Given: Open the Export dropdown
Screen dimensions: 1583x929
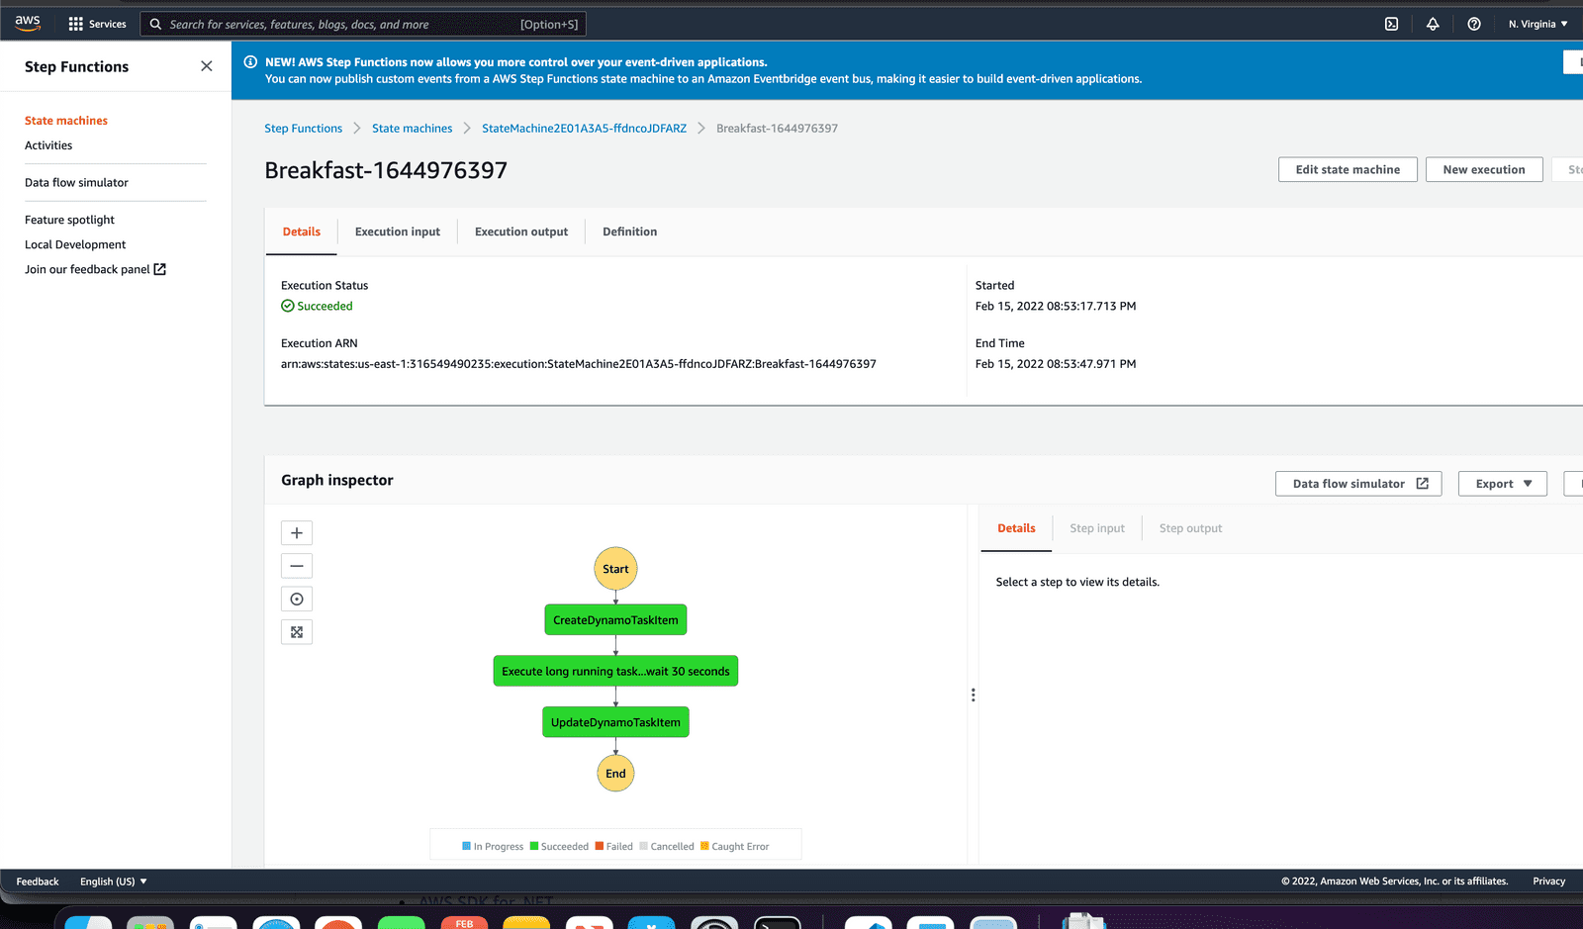Looking at the screenshot, I should [1502, 483].
